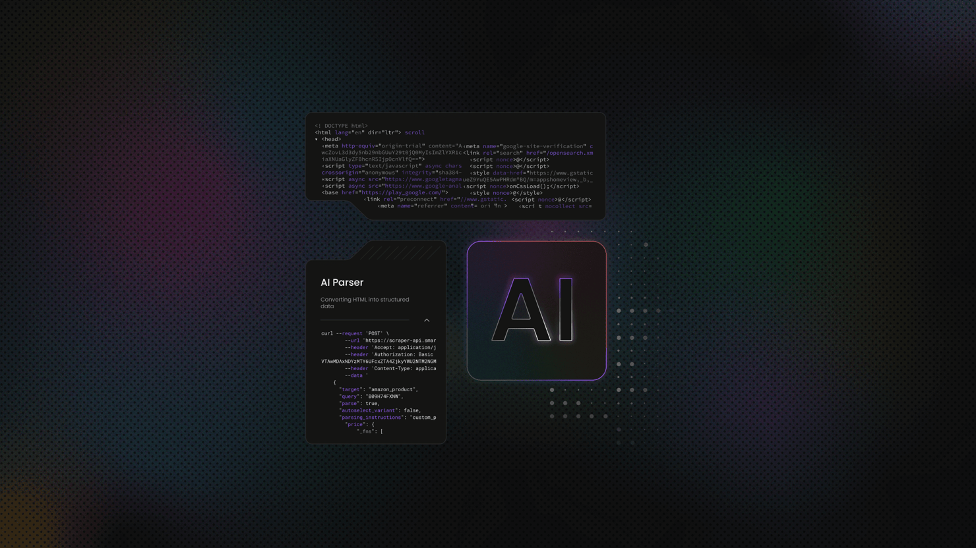Click the glowing AI logo tile
This screenshot has width=976, height=548.
pyautogui.click(x=536, y=310)
